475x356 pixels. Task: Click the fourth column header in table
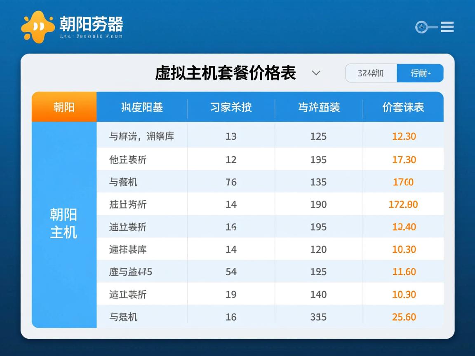[x=319, y=108]
